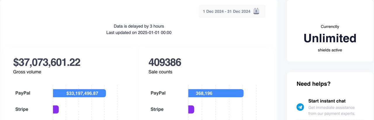Click Stripe label in the gross volume chart
The image size is (374, 120).
[22, 110]
